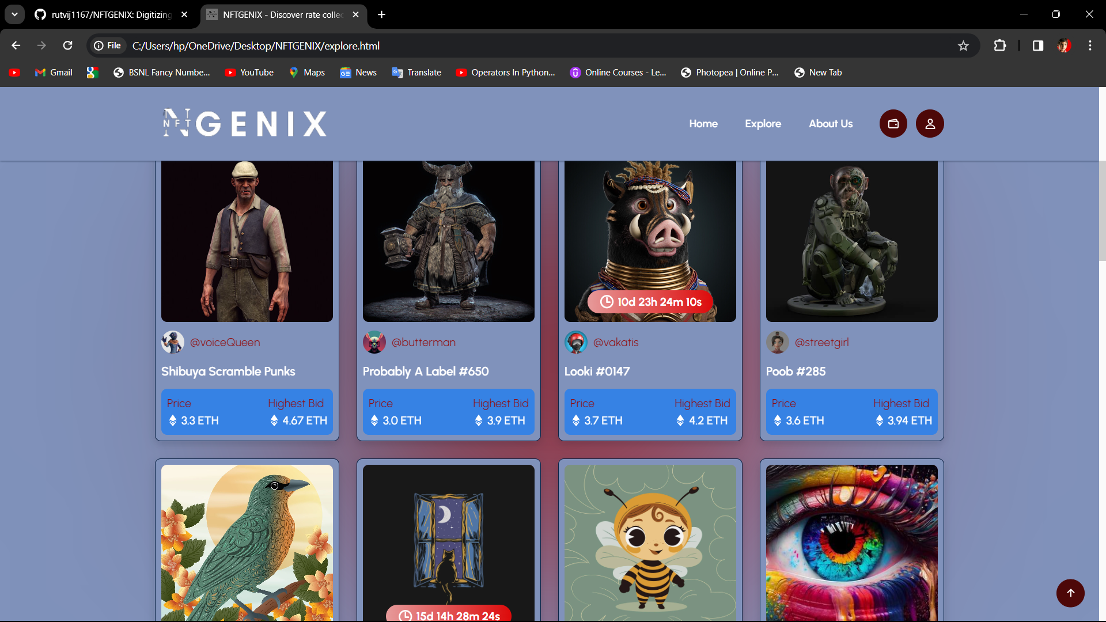Image resolution: width=1106 pixels, height=622 pixels.
Task: Open the browser extensions puzzle icon
Action: click(x=1000, y=46)
